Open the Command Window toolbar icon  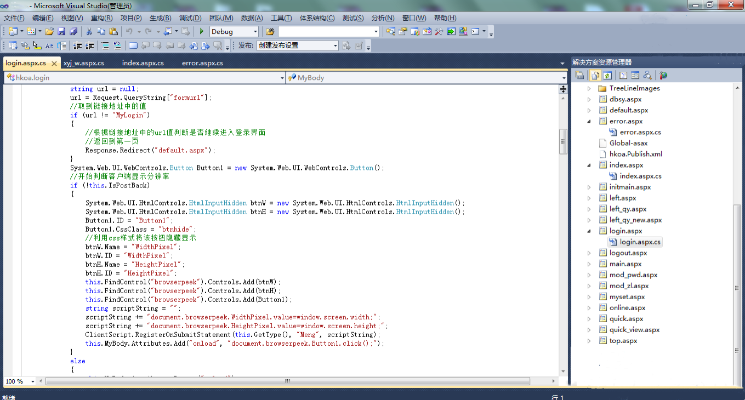pos(475,31)
